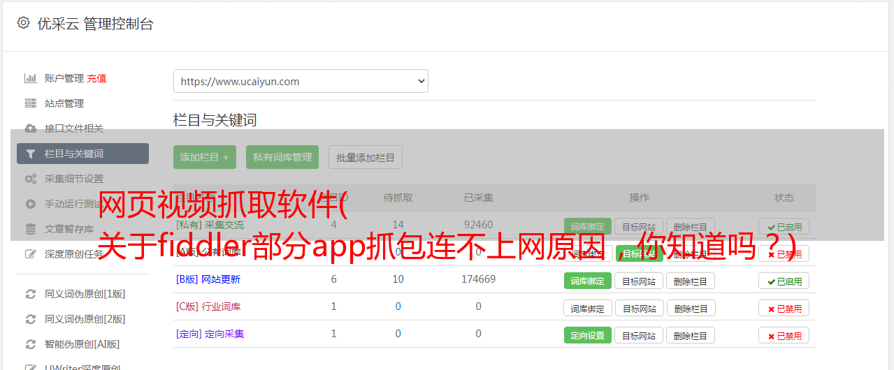Open 私有词库管理
Image resolution: width=894 pixels, height=370 pixels.
pyautogui.click(x=282, y=157)
